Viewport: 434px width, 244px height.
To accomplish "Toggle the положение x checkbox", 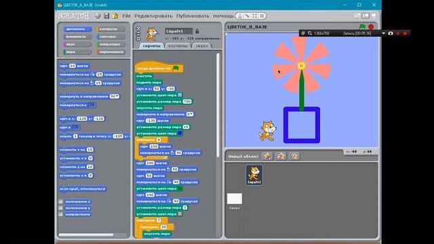I will click(x=61, y=202).
